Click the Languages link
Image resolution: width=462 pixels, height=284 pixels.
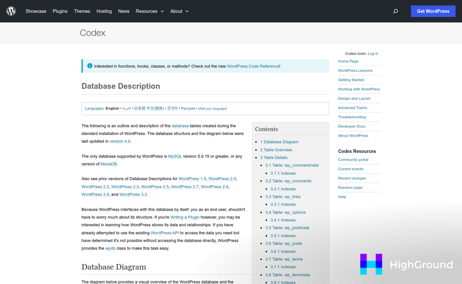tap(94, 108)
